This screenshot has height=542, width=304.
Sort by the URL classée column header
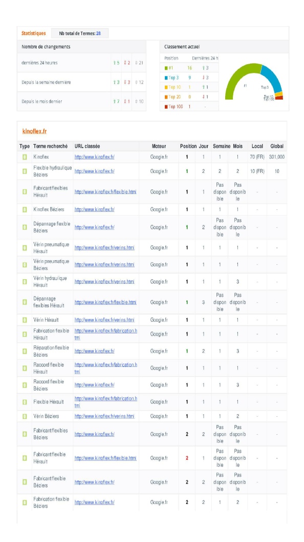[87, 147]
